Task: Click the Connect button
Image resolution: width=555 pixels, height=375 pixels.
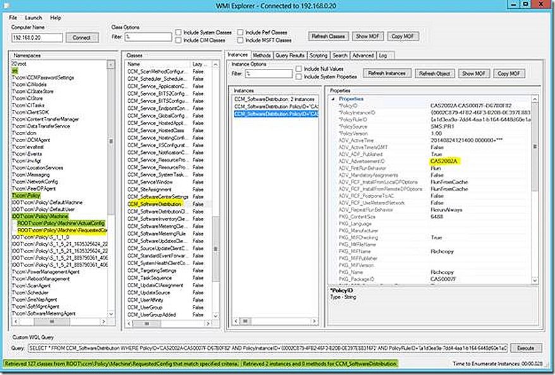Action: coord(82,37)
